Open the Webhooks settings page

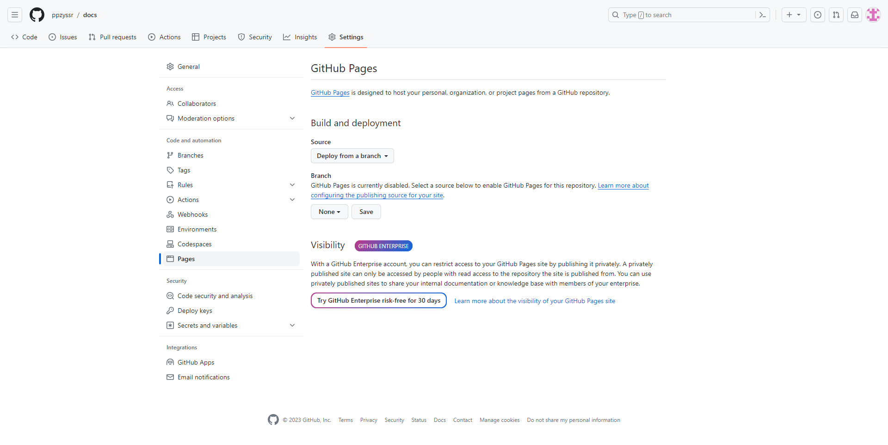tap(192, 214)
